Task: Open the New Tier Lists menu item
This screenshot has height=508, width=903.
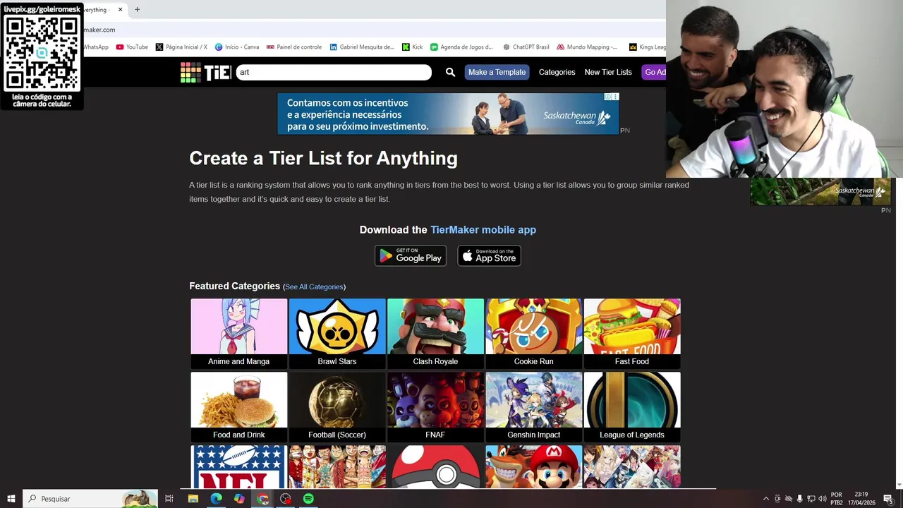Action: click(608, 72)
